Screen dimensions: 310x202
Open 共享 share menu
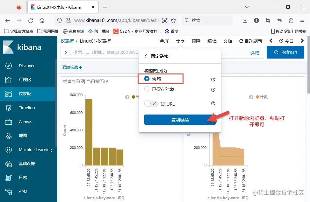[180, 41]
